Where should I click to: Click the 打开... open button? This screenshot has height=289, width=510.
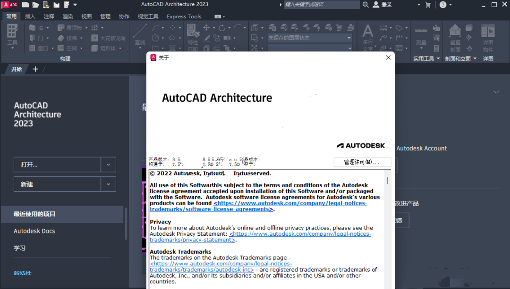pos(57,165)
